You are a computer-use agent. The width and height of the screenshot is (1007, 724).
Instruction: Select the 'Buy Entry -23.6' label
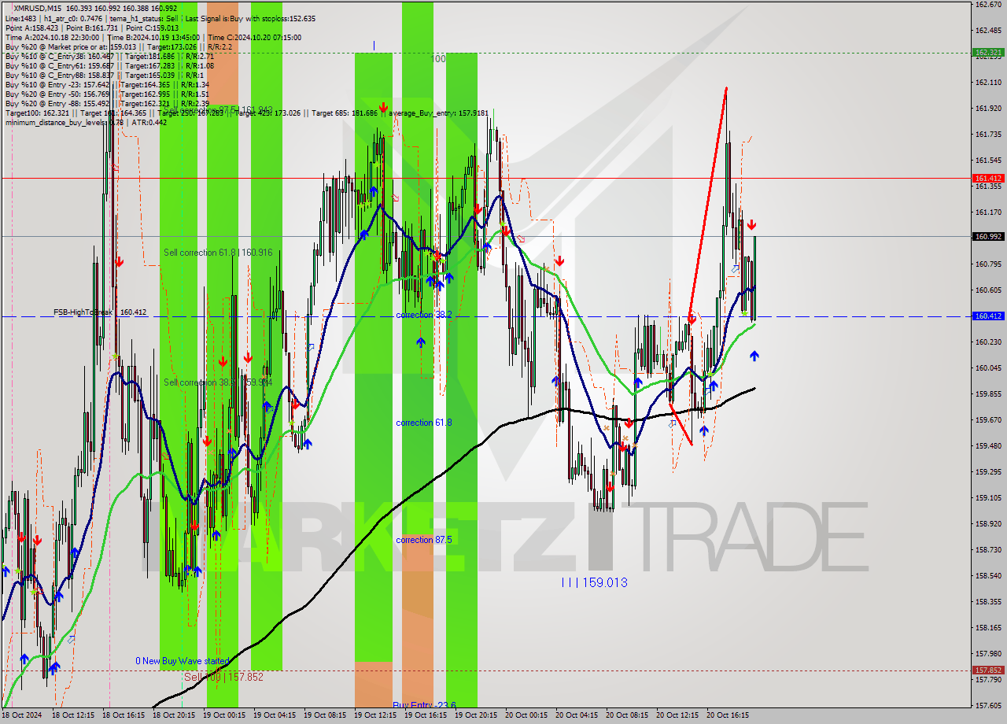pyautogui.click(x=424, y=705)
